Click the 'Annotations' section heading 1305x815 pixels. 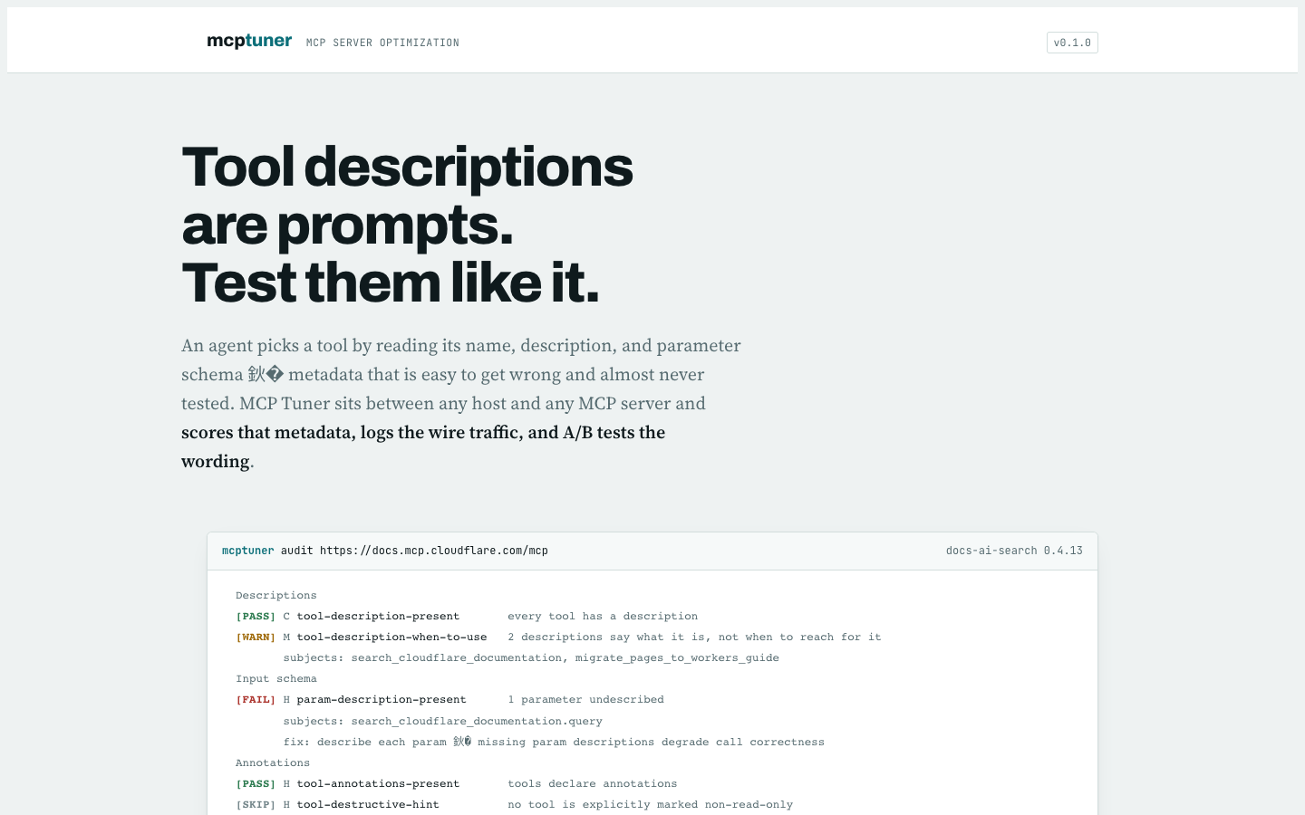click(x=273, y=762)
